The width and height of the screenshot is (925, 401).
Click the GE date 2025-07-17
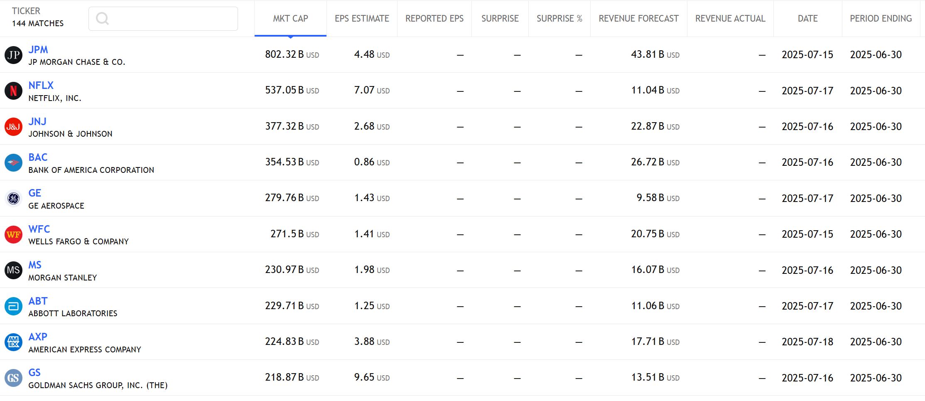point(807,198)
